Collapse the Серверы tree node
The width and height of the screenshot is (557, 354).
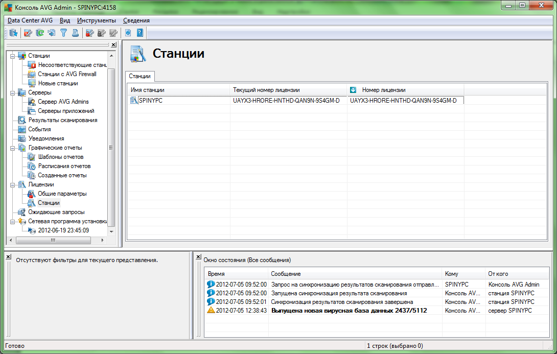(12, 92)
